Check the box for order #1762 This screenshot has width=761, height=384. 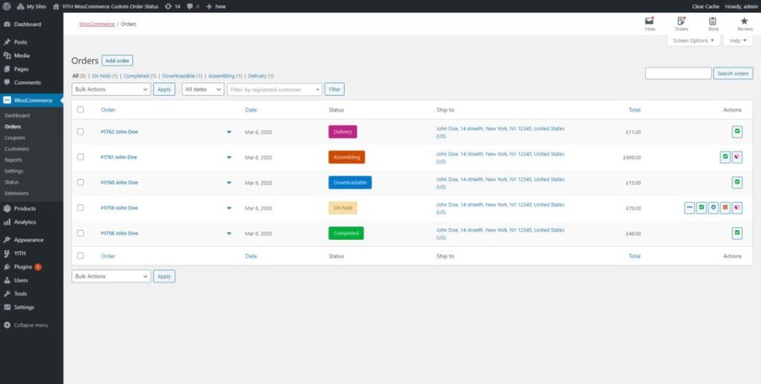pos(80,132)
